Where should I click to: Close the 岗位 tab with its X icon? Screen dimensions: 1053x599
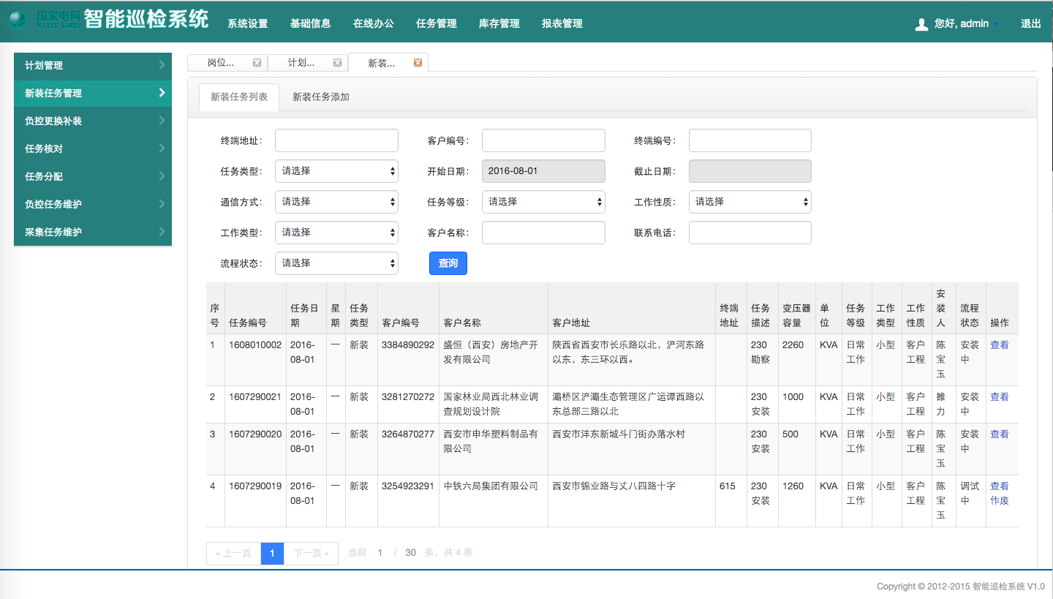click(257, 63)
